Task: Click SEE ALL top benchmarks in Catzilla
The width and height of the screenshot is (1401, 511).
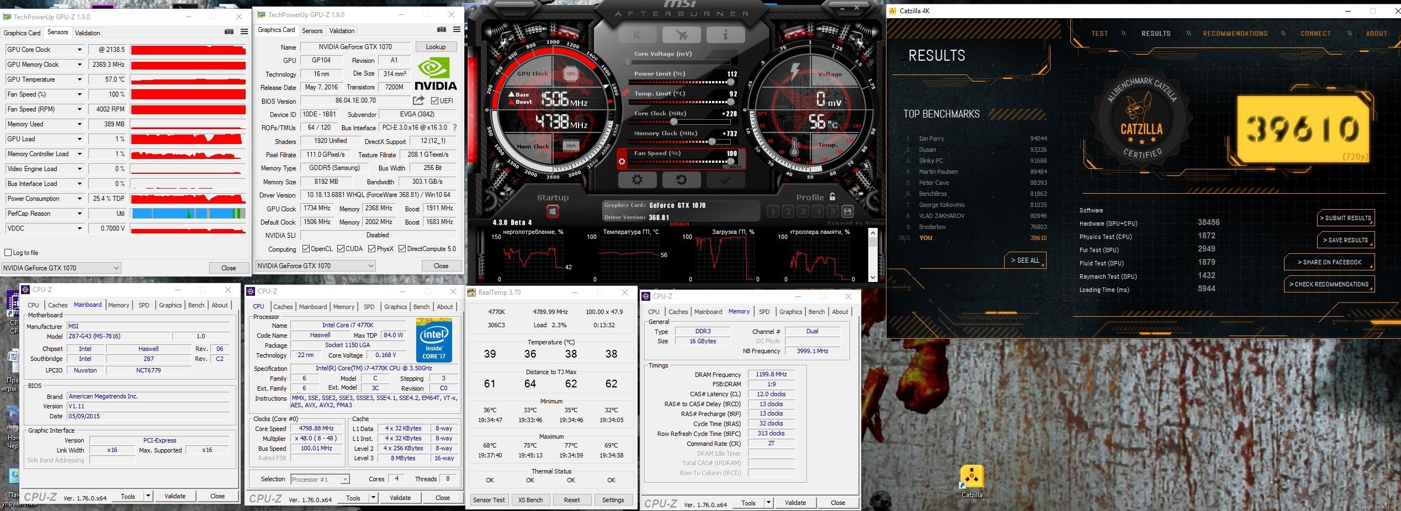Action: [1025, 260]
